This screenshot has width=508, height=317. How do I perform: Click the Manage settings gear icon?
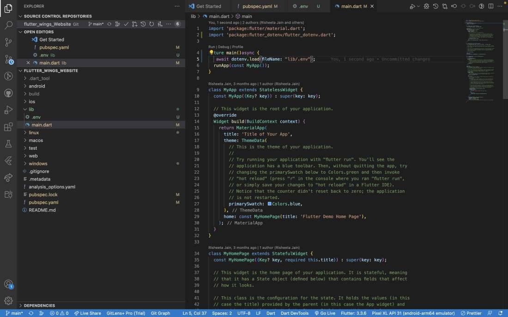tap(8, 300)
